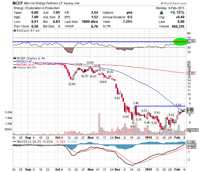Click the EPS value 1.52
This screenshot has height=172, width=199.
(x=94, y=17)
